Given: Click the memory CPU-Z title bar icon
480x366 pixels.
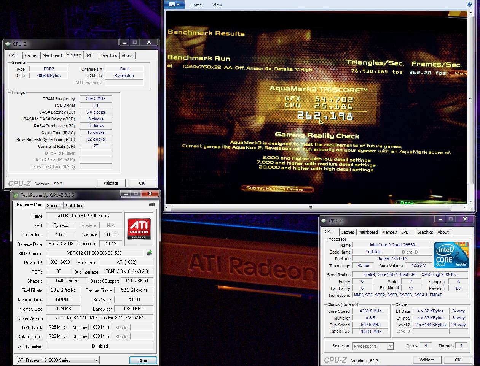Looking at the screenshot, I should tap(8, 44).
